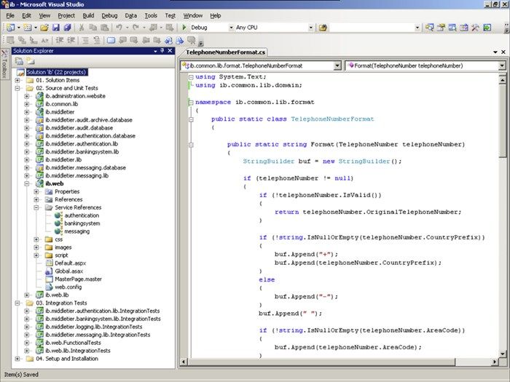Click the Start Debugging play icon
This screenshot has height=382, width=510.
[x=184, y=28]
